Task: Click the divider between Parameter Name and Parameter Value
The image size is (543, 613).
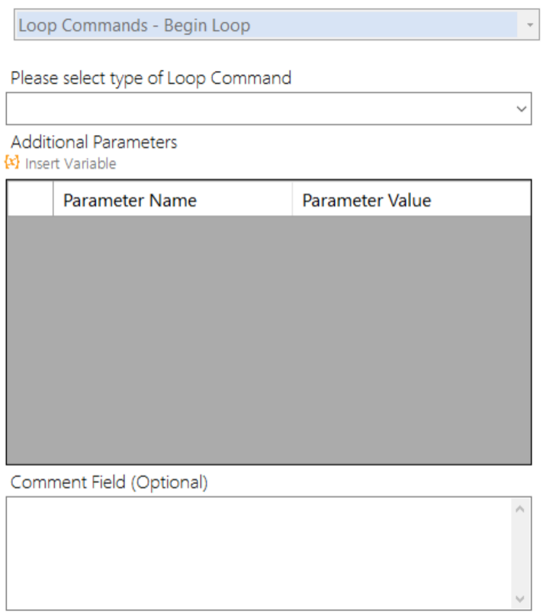Action: pyautogui.click(x=292, y=200)
